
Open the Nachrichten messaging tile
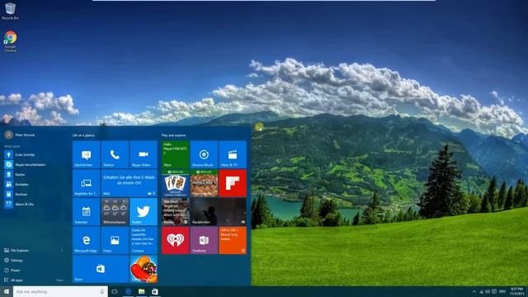[86, 154]
